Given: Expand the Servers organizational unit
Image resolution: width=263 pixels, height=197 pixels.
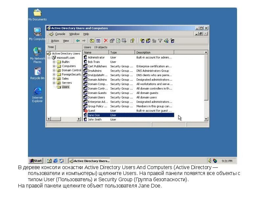Looking at the screenshot, I should tap(54, 83).
